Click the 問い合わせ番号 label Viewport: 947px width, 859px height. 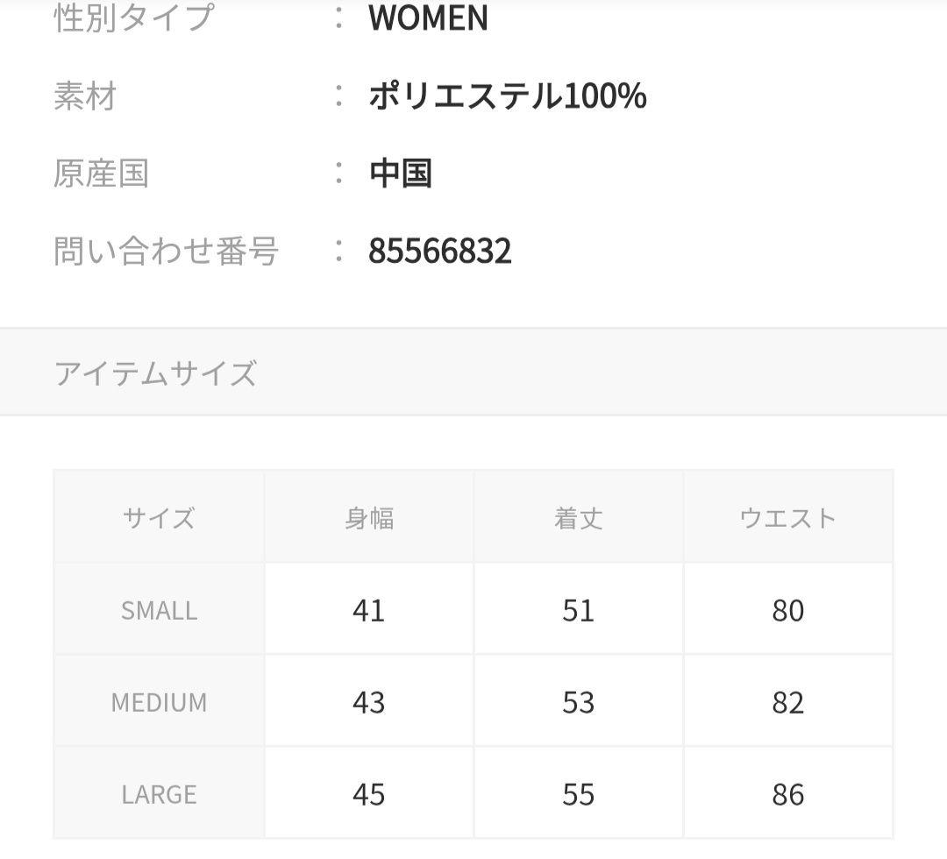click(x=167, y=252)
